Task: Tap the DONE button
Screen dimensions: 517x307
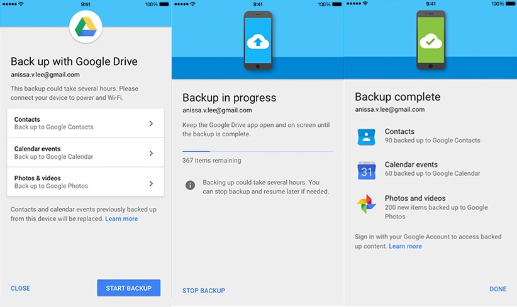Action: pyautogui.click(x=498, y=289)
